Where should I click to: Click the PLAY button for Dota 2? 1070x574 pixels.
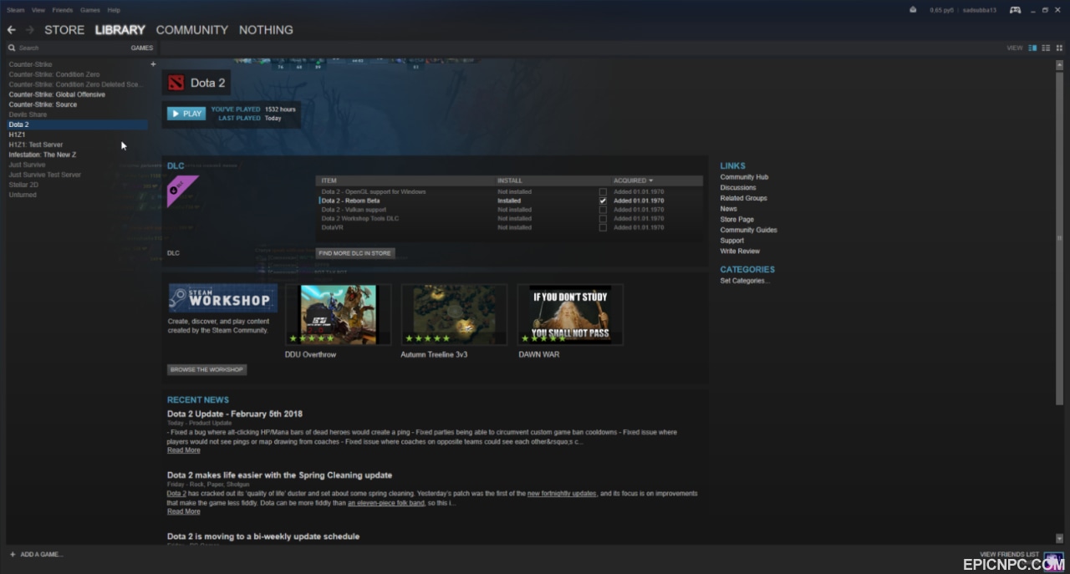[x=186, y=114]
